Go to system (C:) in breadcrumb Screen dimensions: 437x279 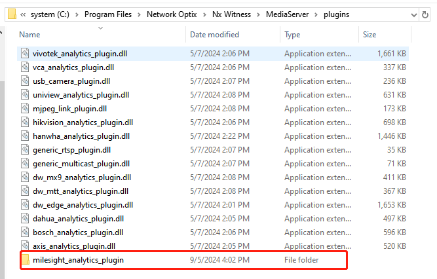50,14
